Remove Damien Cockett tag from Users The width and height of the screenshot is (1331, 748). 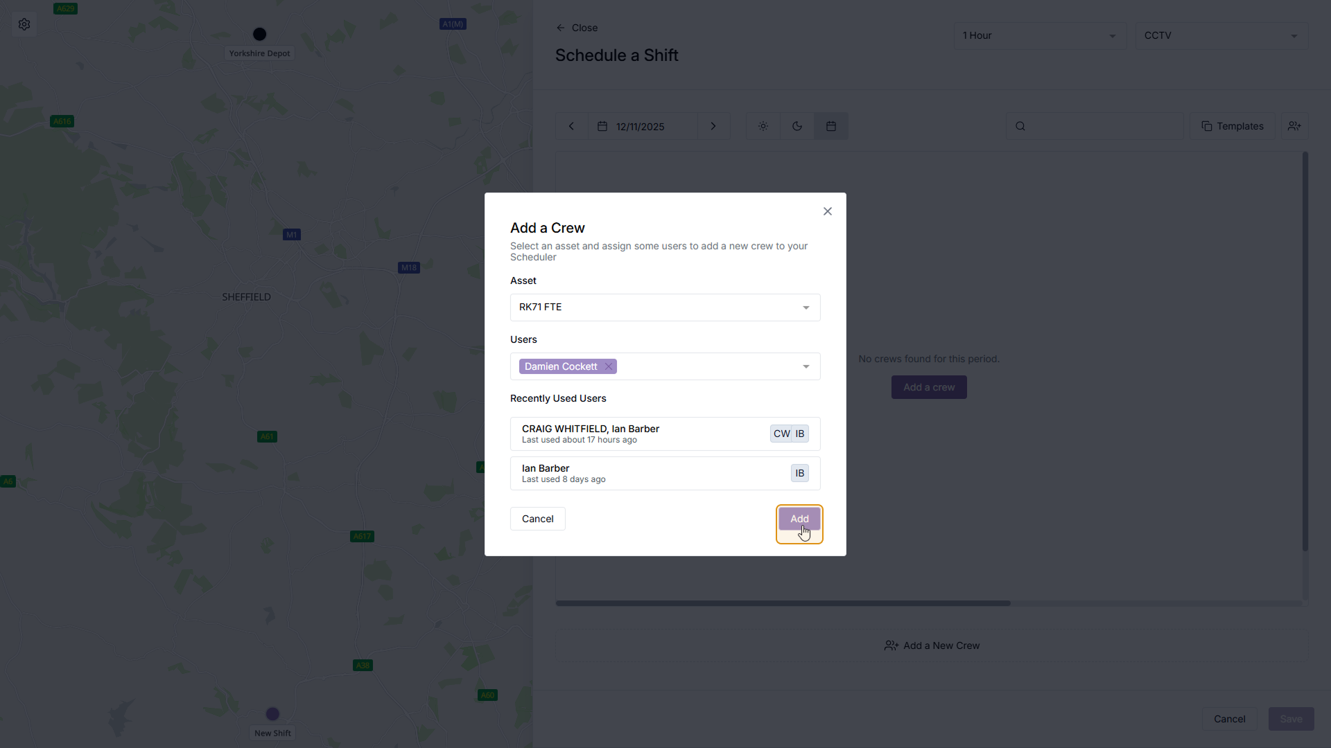tap(609, 366)
